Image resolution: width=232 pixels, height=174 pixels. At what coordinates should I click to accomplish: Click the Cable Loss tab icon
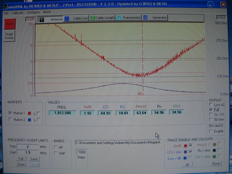[67, 19]
